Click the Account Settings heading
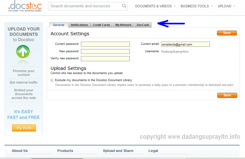The width and height of the screenshot is (245, 159). pyautogui.click(x=70, y=34)
